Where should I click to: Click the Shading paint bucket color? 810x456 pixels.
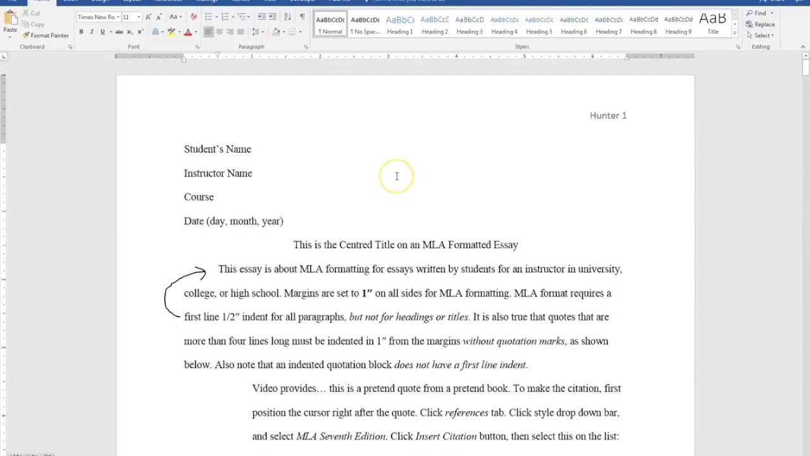276,32
